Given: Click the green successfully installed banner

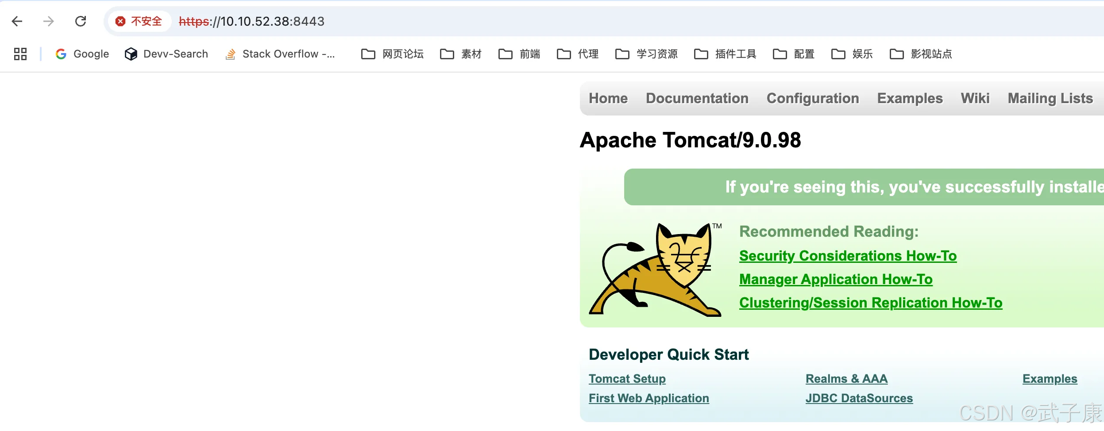Looking at the screenshot, I should point(864,187).
